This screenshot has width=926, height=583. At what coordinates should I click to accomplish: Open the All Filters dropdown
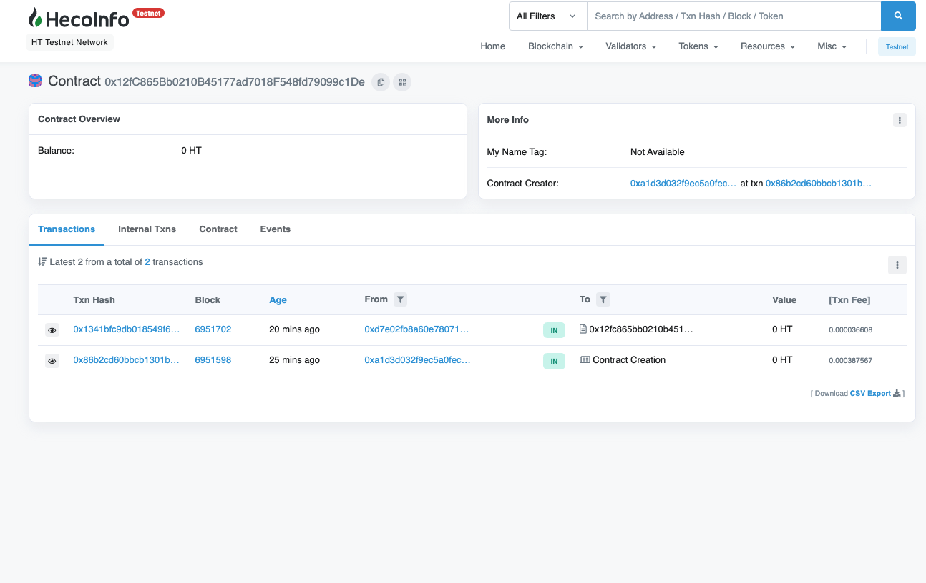tap(547, 16)
